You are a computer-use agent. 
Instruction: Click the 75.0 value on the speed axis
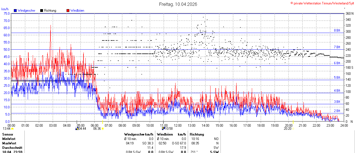tap(6, 13)
